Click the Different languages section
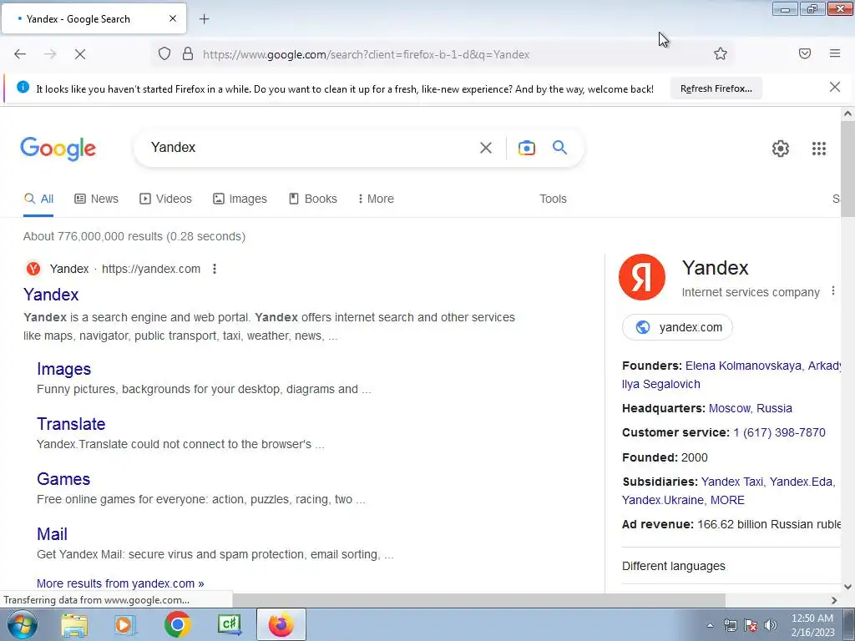Image resolution: width=855 pixels, height=641 pixels. (674, 567)
